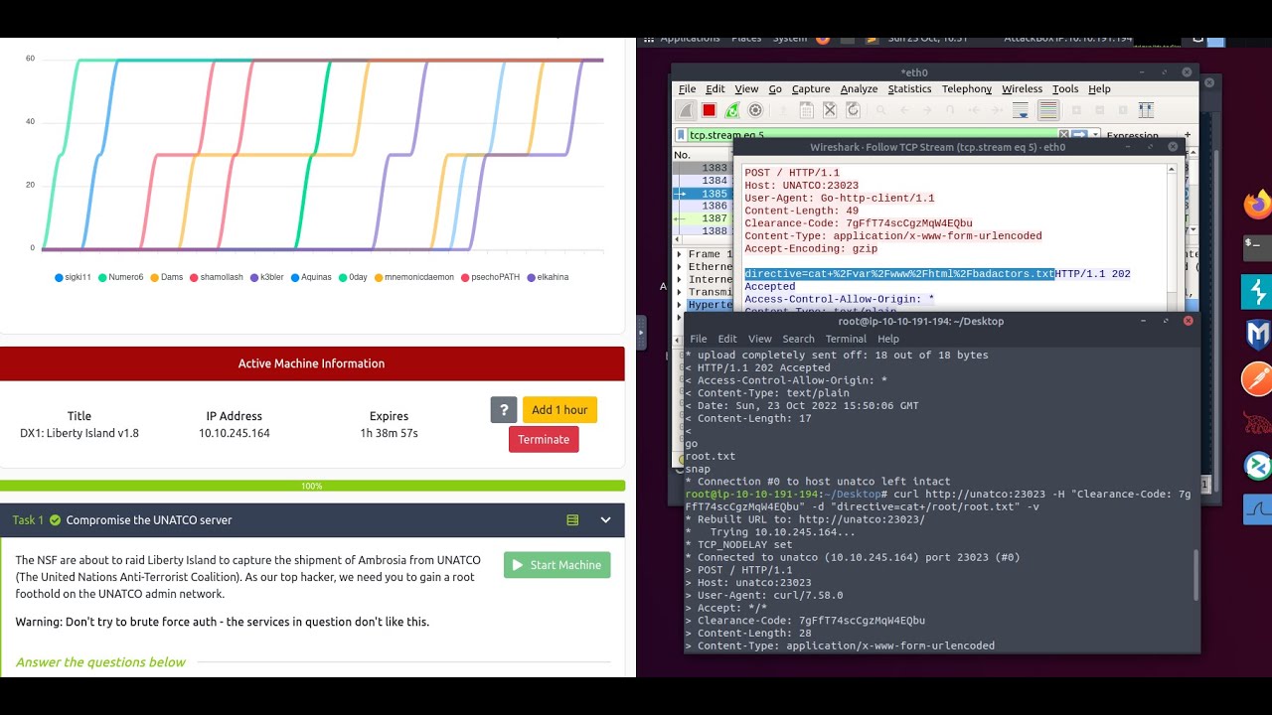Launch Burp Suite from the dock
The height and width of the screenshot is (715, 1272).
[1257, 379]
